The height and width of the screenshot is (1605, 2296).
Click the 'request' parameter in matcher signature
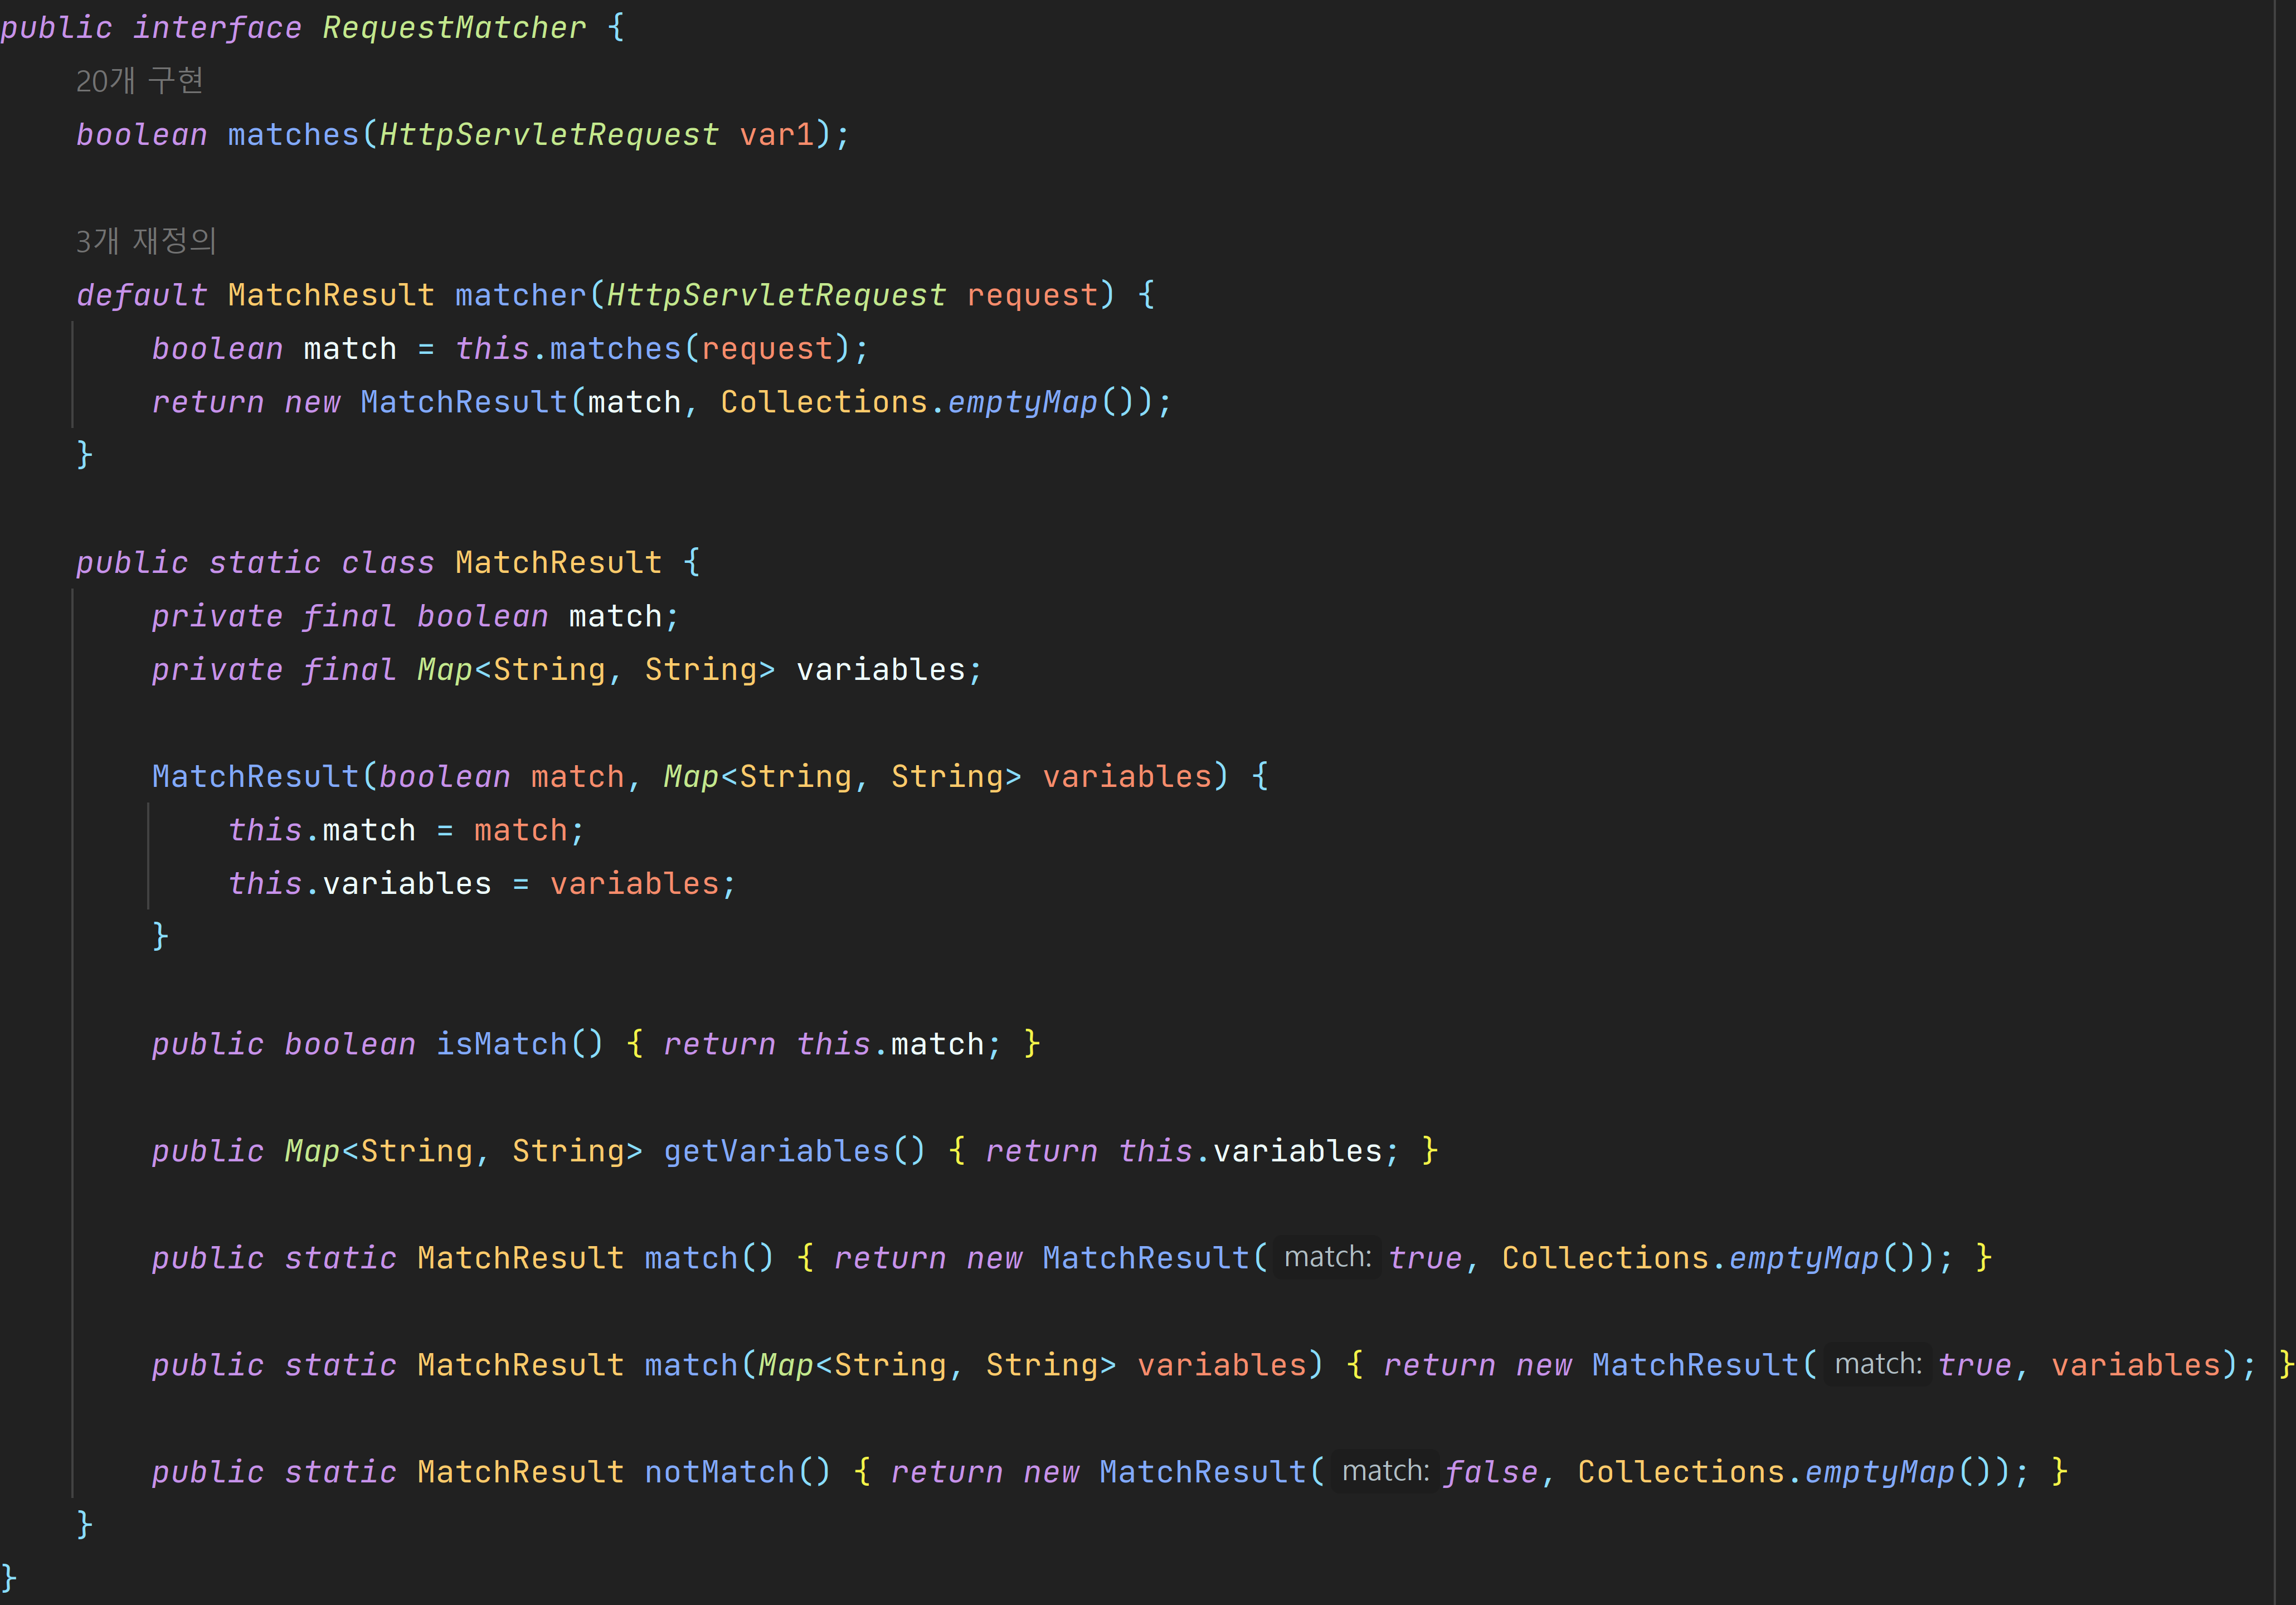[1032, 295]
